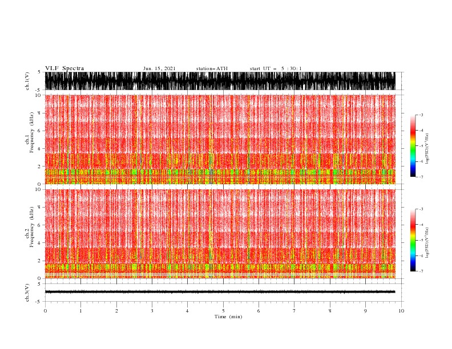The image size is (452, 349).
Task: Click the ch.1 frequency tick label "8"
Action: tap(40, 113)
